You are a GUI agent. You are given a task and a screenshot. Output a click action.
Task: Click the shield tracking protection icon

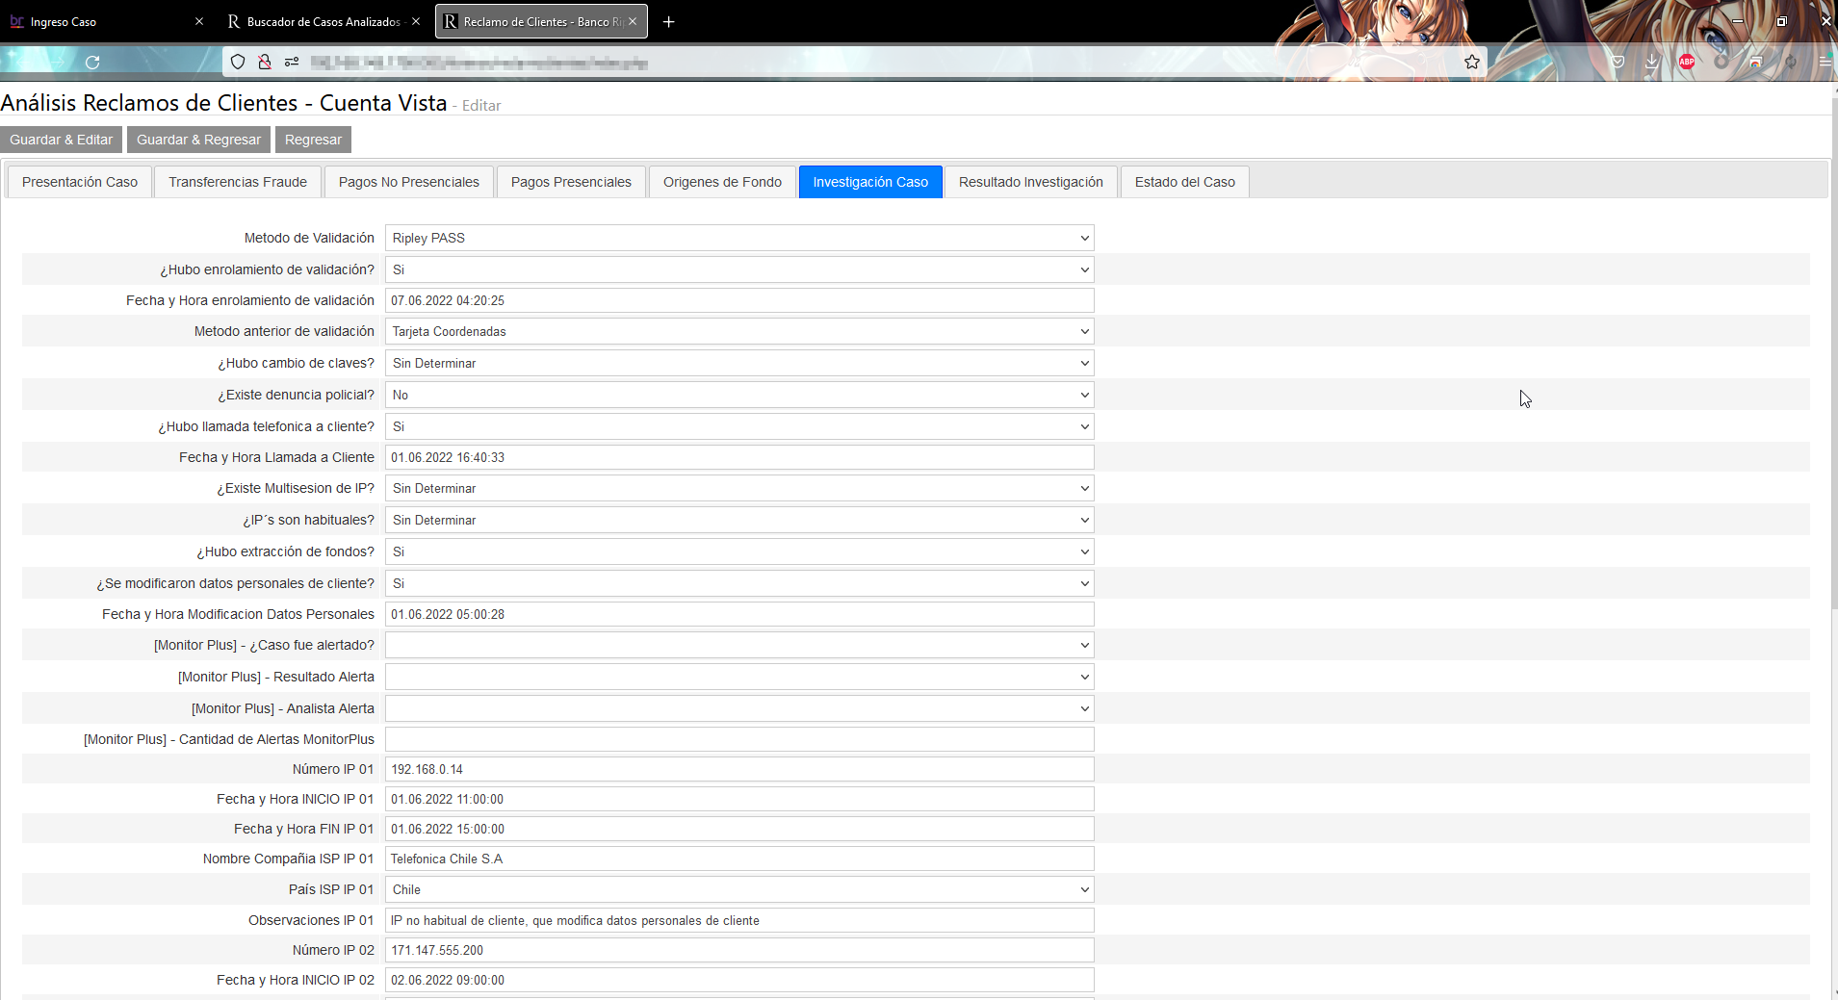click(x=238, y=63)
